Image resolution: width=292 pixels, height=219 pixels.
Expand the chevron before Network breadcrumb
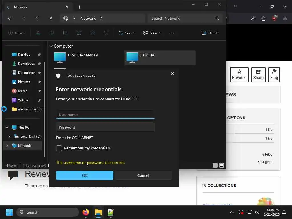[74, 18]
